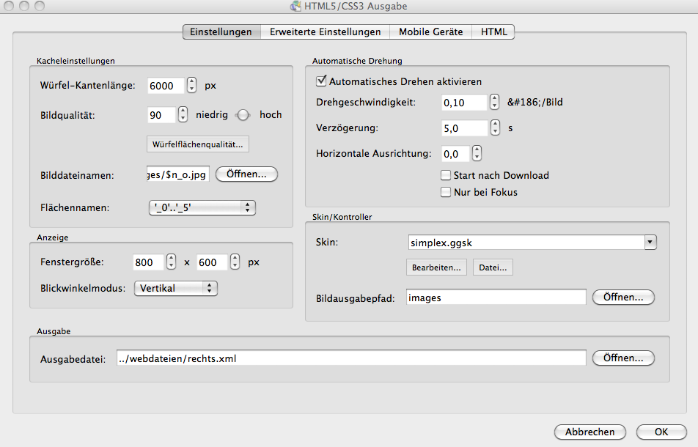The height and width of the screenshot is (447, 698).
Task: Tick the Nur bei Fokus checkbox
Action: [x=445, y=192]
